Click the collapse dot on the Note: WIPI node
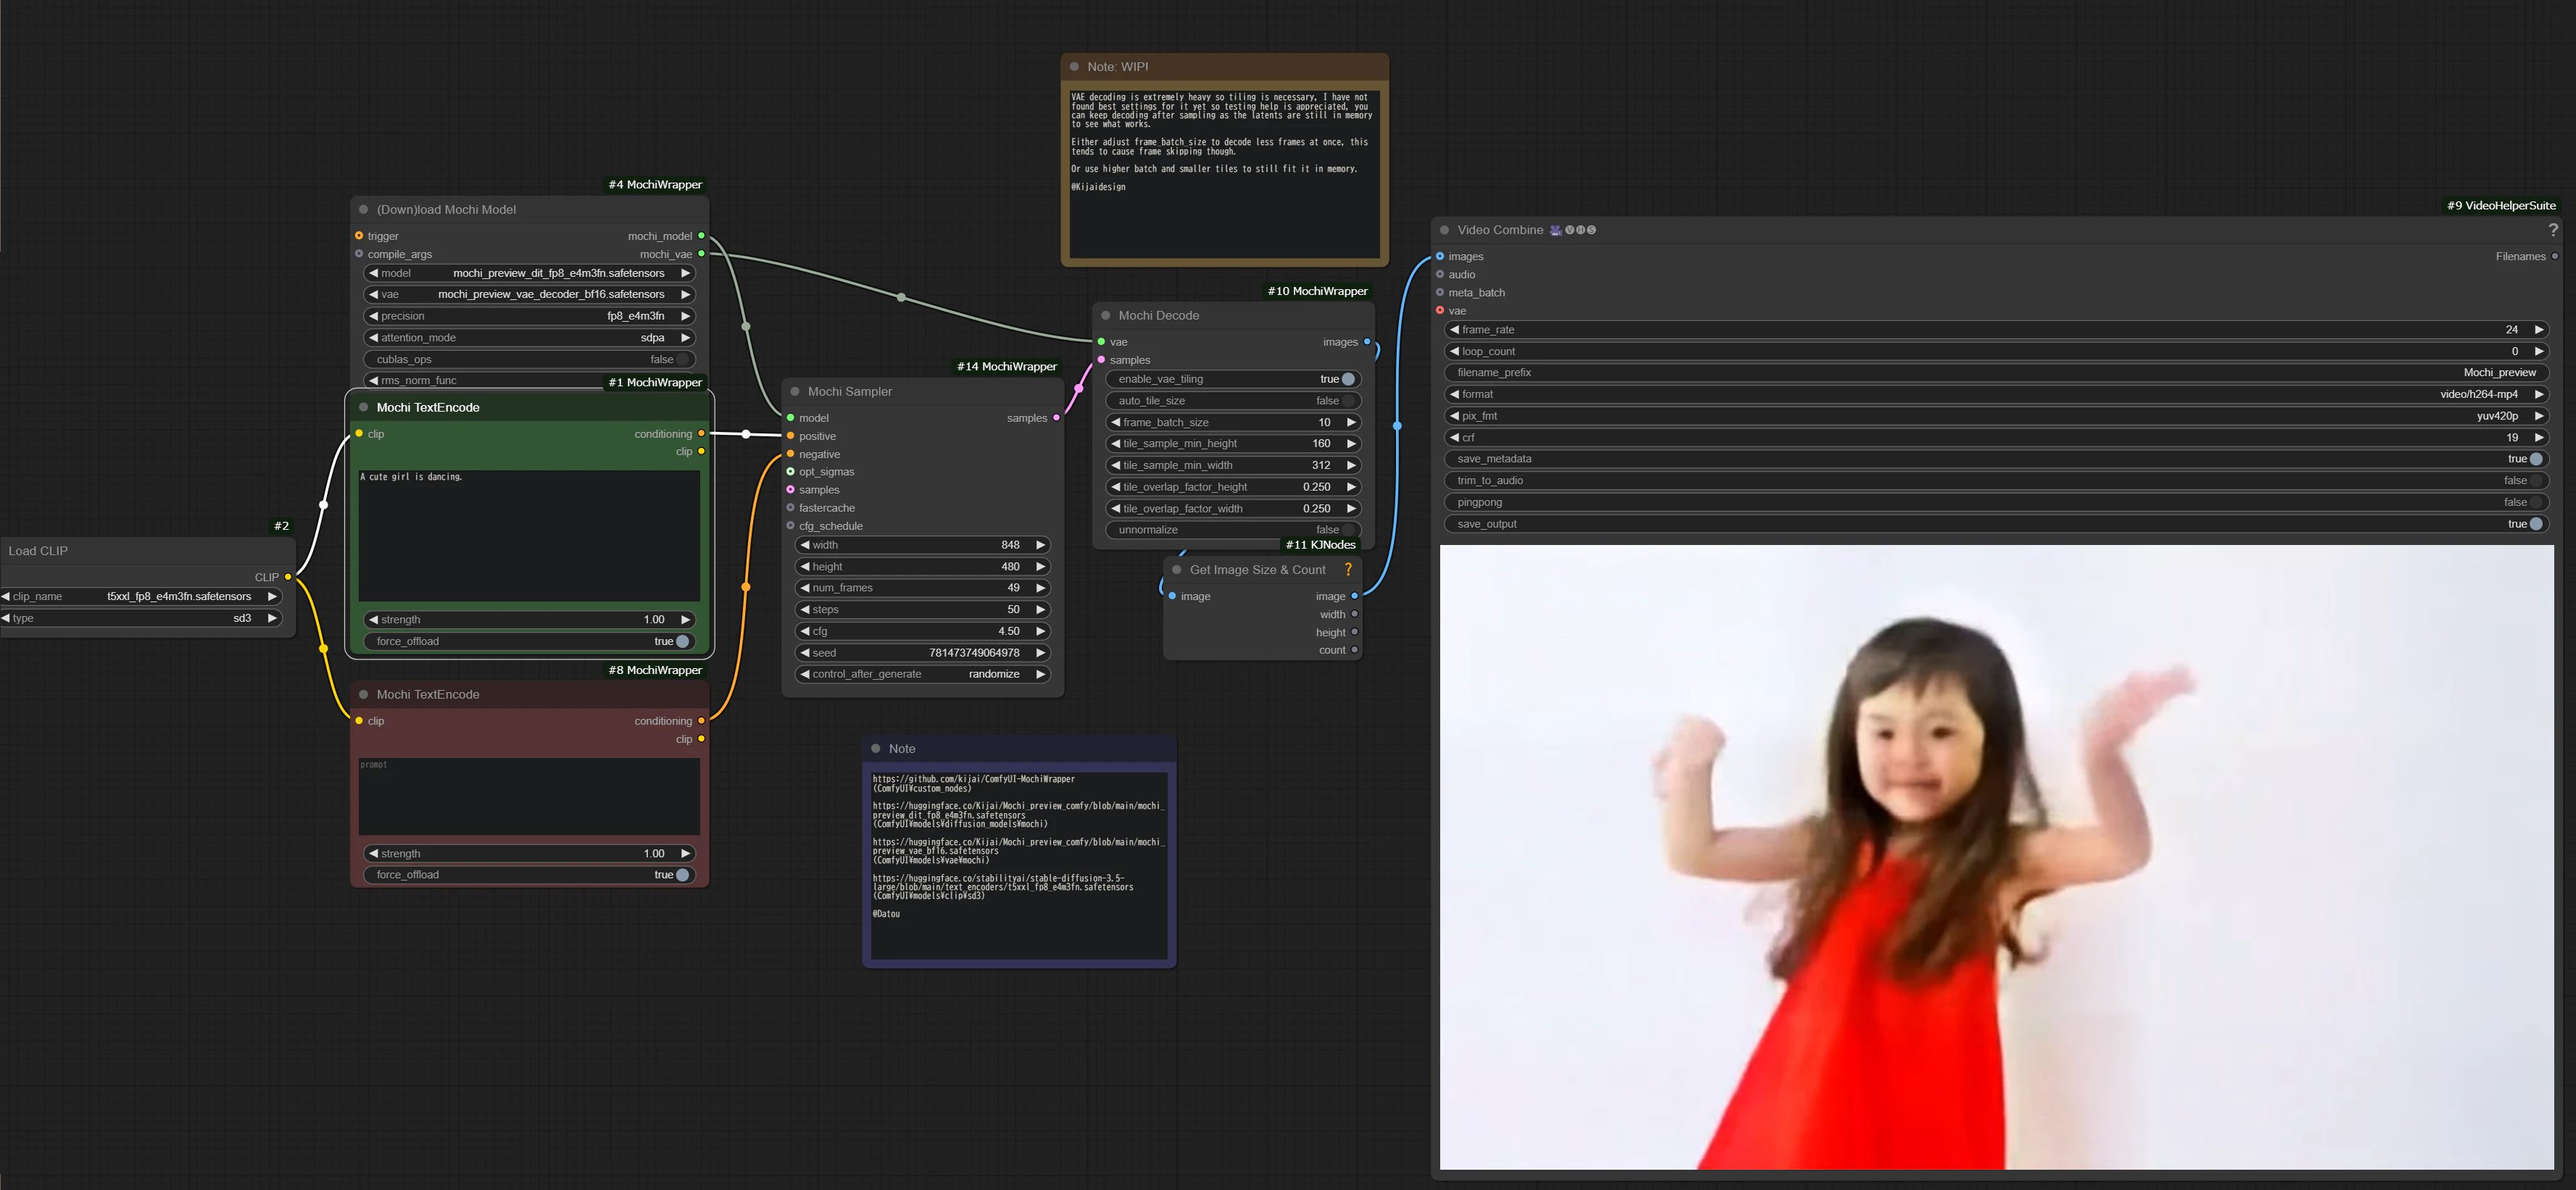Screen dimensions: 2576x1190 [1075, 66]
